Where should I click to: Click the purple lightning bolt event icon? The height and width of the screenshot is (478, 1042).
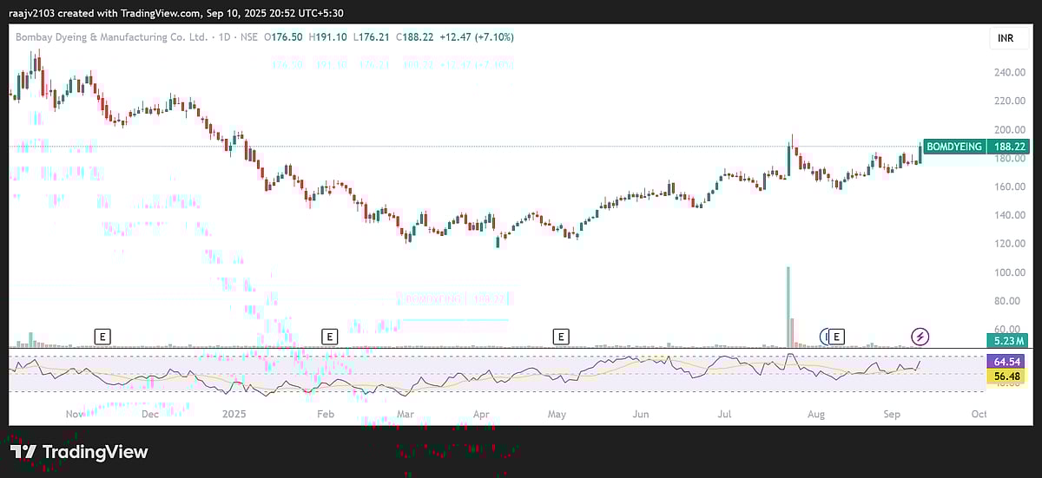click(x=920, y=335)
